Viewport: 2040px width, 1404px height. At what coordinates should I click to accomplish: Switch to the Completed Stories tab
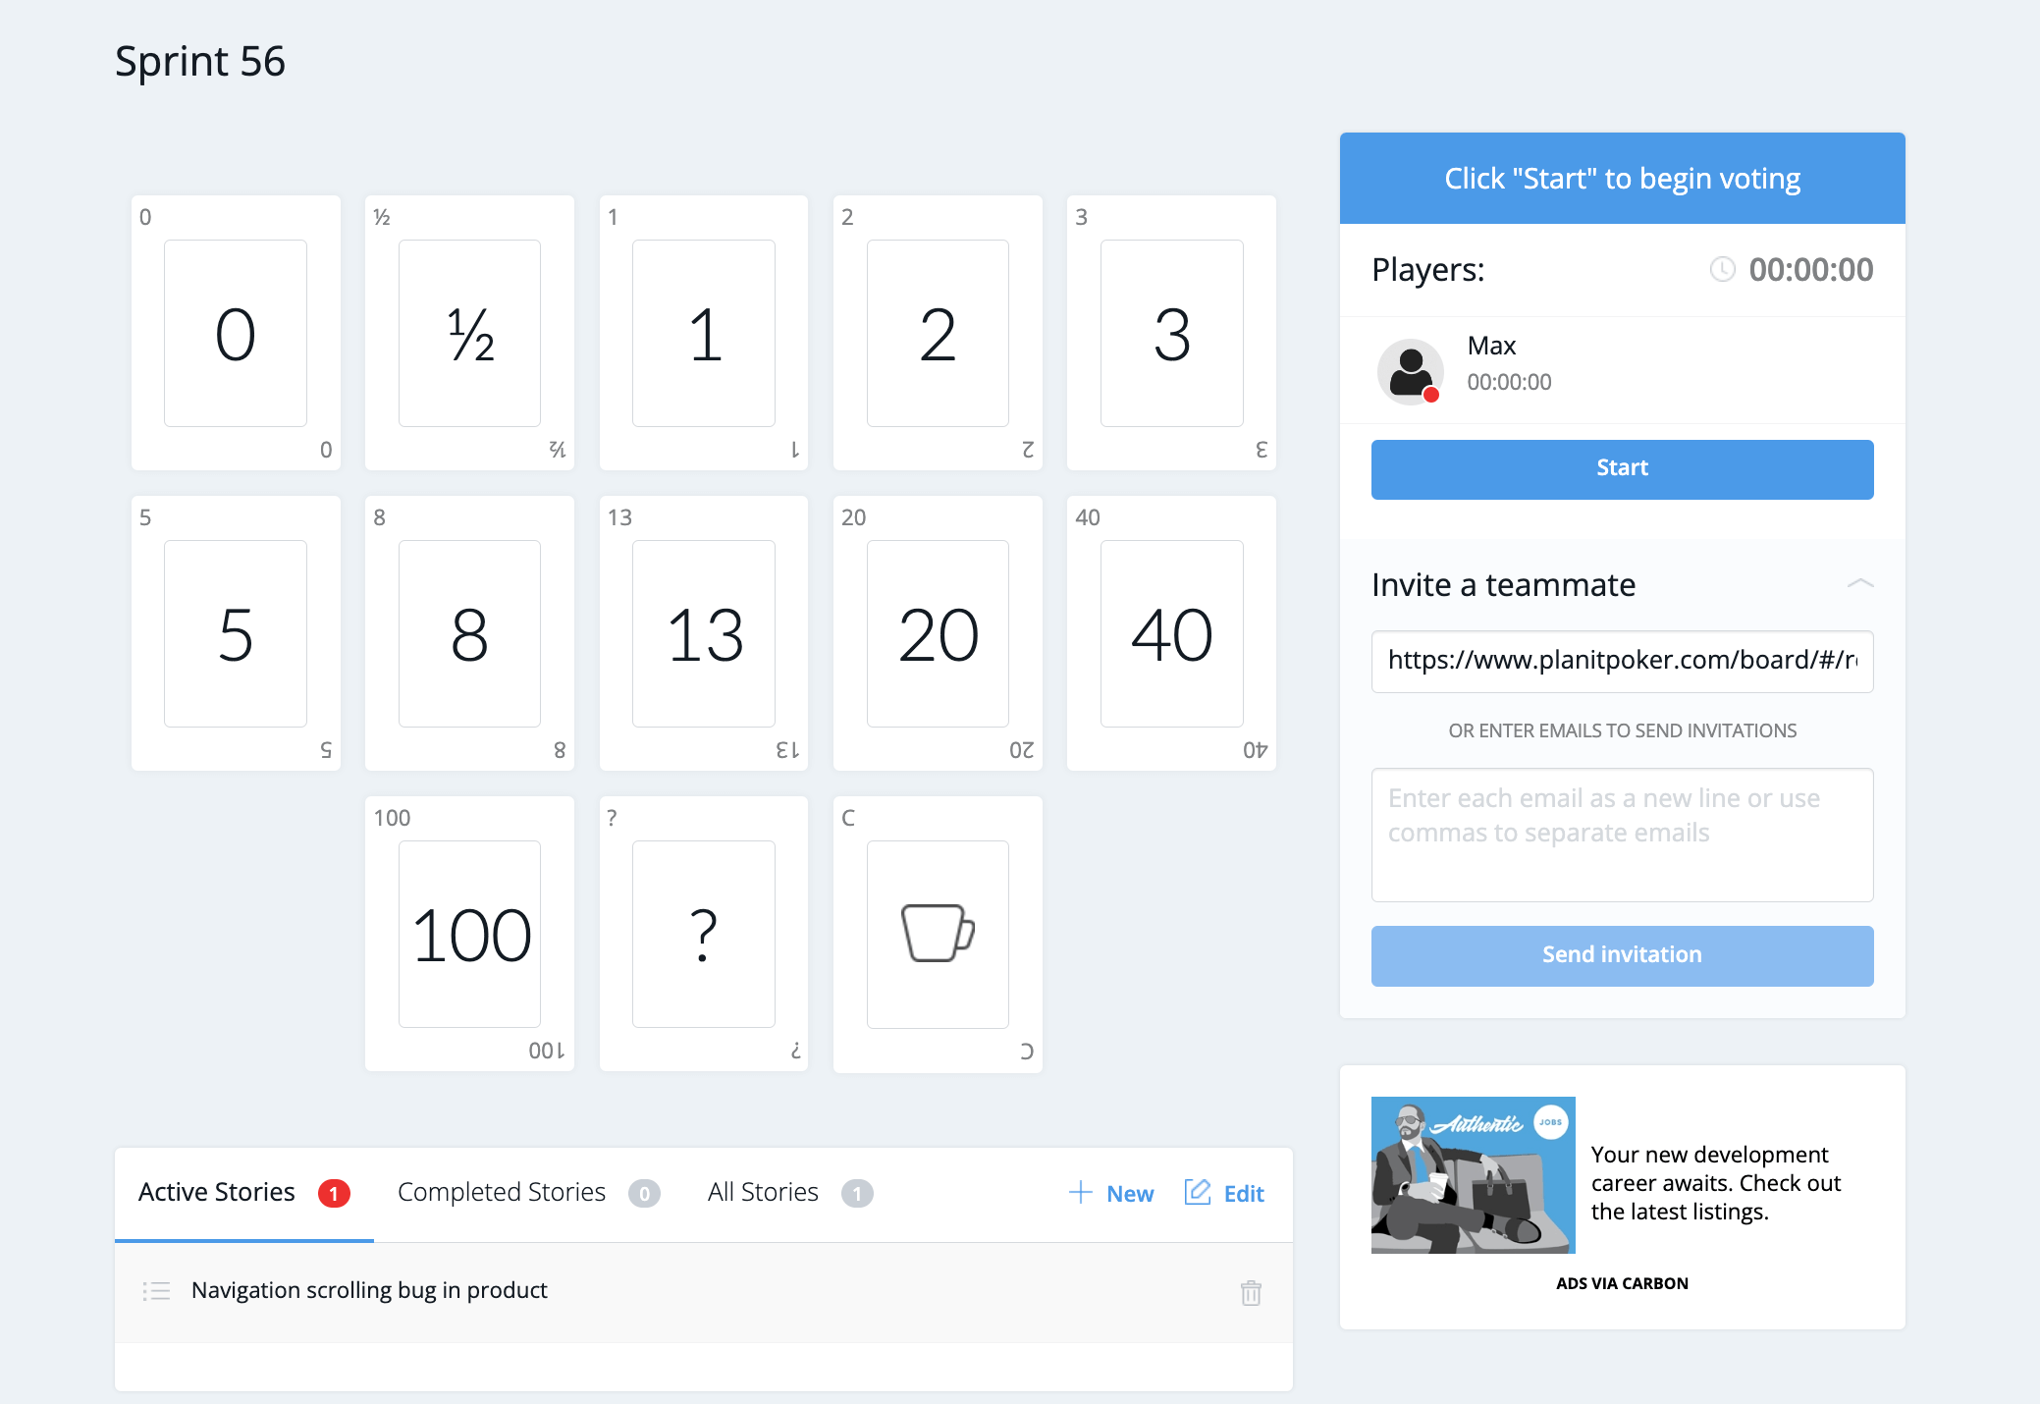(501, 1192)
